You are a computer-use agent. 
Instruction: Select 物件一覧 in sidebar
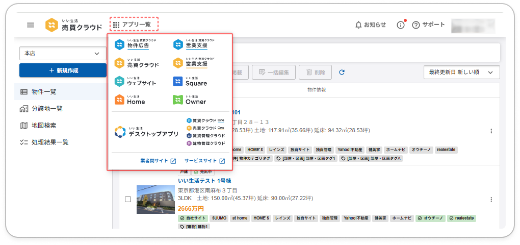(60, 92)
